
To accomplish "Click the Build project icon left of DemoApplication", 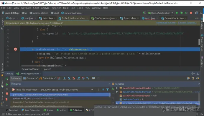I will 144,13.
